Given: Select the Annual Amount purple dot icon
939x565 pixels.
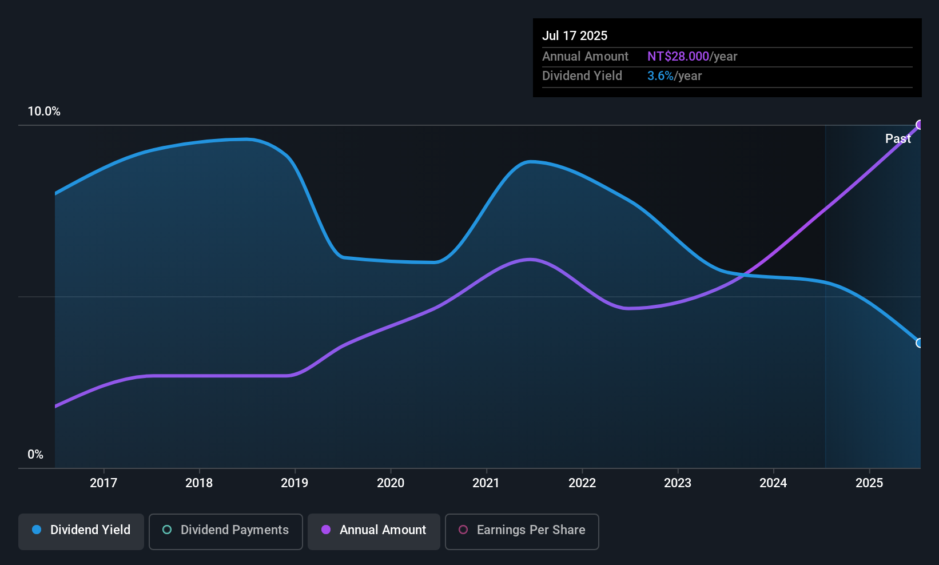Looking at the screenshot, I should [x=326, y=530].
